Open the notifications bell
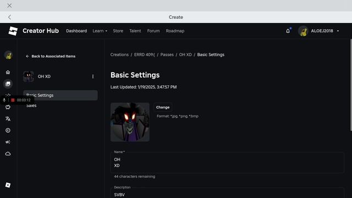Viewport: 352px width, 198px height. click(288, 31)
